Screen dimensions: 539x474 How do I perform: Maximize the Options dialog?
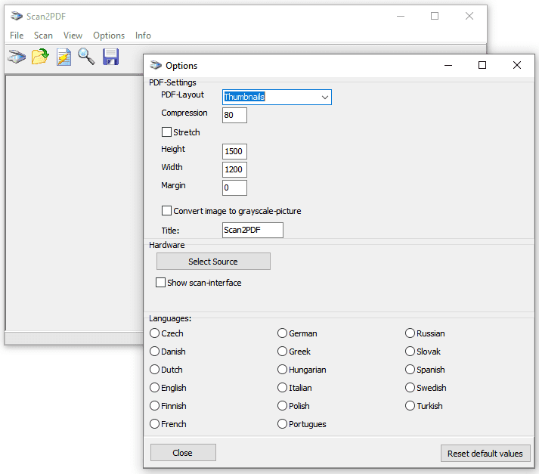[482, 65]
